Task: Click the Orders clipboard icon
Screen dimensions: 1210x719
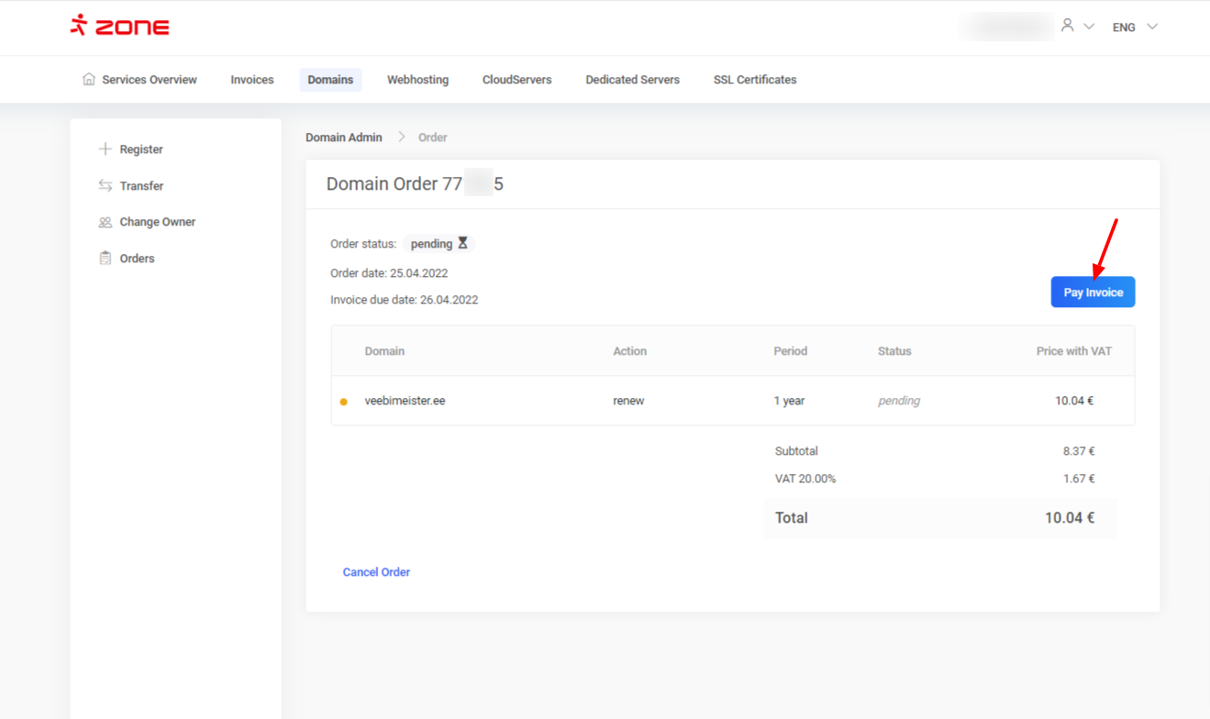Action: coord(105,259)
